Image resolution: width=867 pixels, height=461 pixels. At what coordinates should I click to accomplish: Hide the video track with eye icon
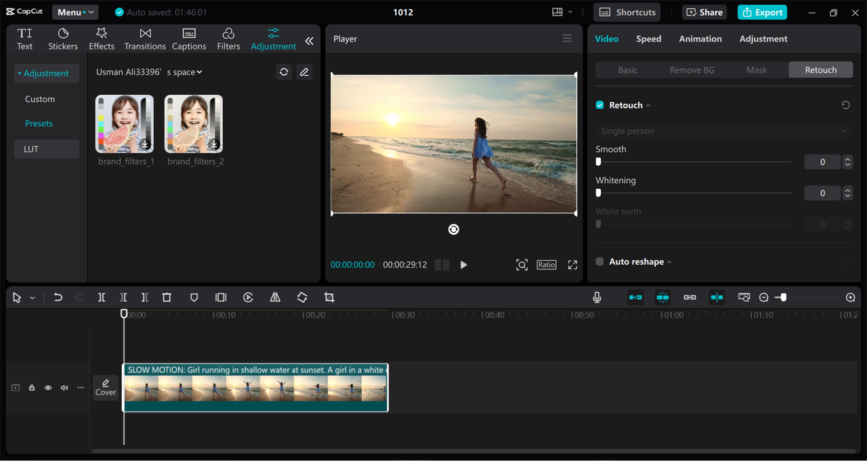tap(48, 388)
